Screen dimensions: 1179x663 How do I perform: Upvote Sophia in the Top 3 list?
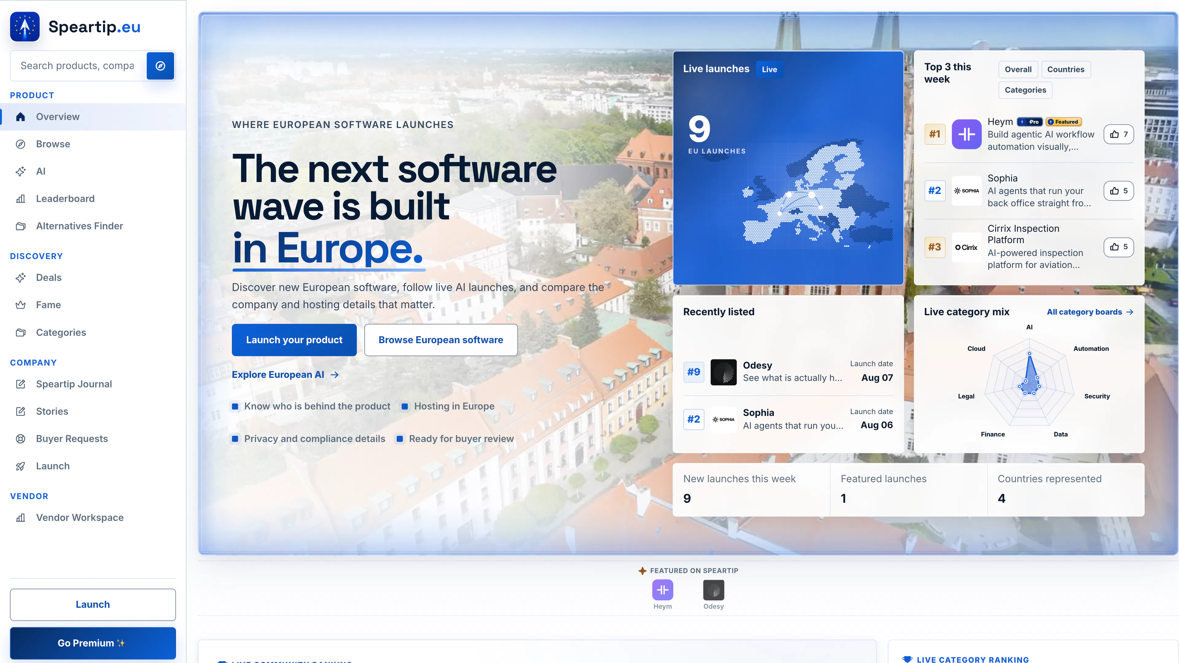(x=1119, y=191)
